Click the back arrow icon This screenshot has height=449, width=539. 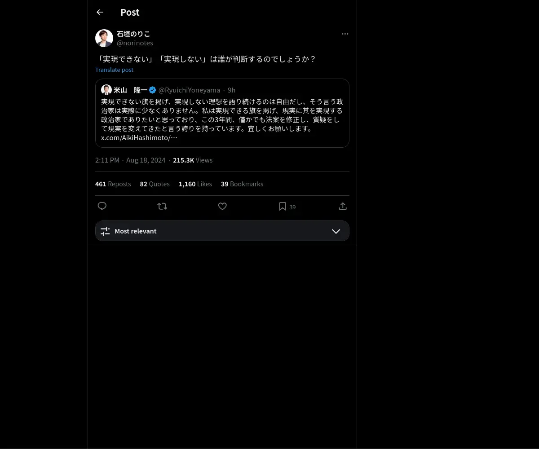100,12
